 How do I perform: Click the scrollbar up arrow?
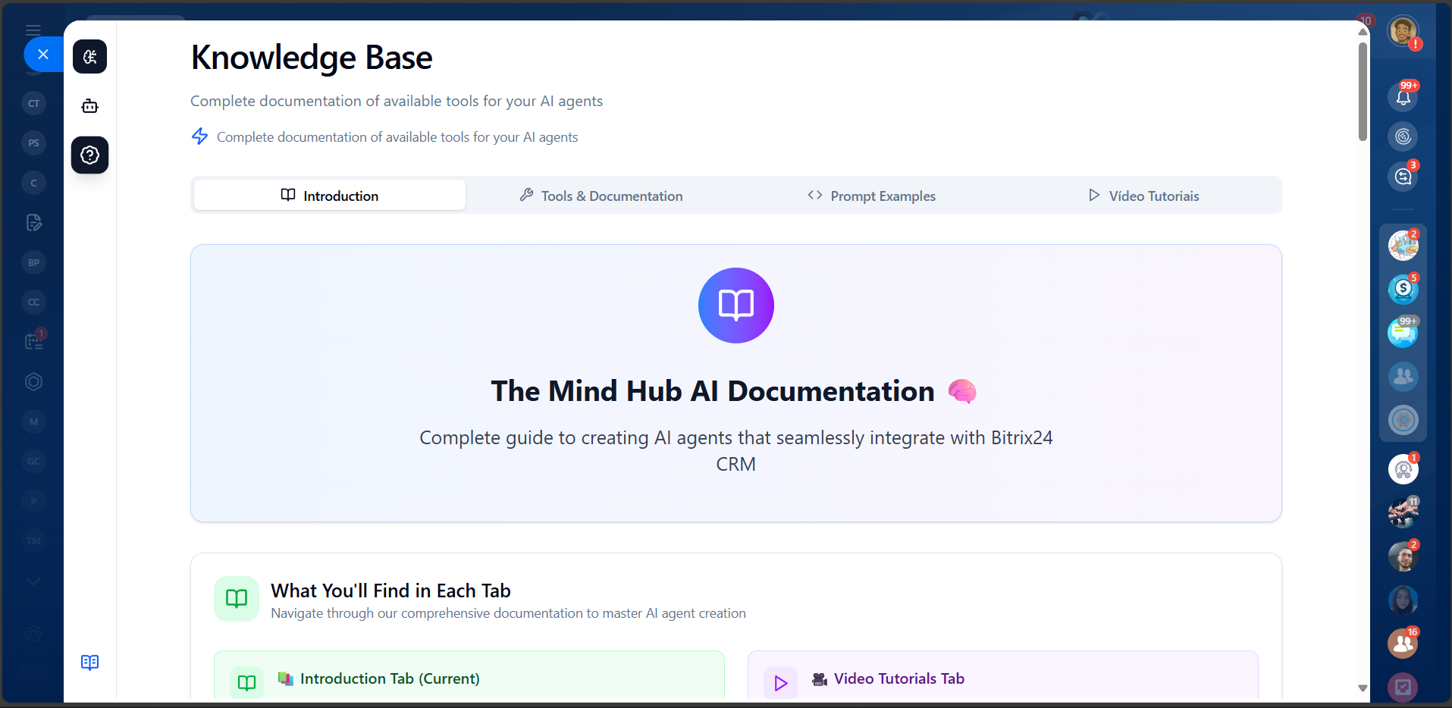pyautogui.click(x=1363, y=32)
